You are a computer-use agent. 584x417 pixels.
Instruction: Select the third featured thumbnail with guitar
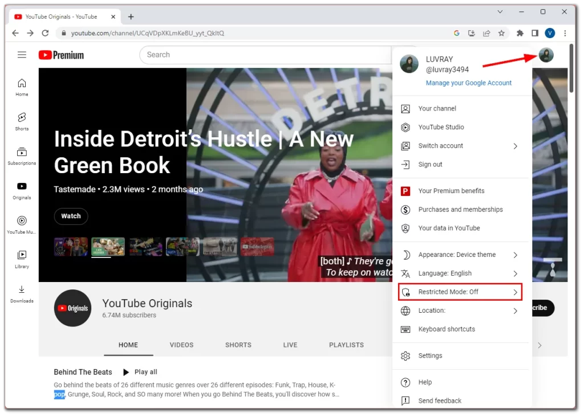point(145,247)
